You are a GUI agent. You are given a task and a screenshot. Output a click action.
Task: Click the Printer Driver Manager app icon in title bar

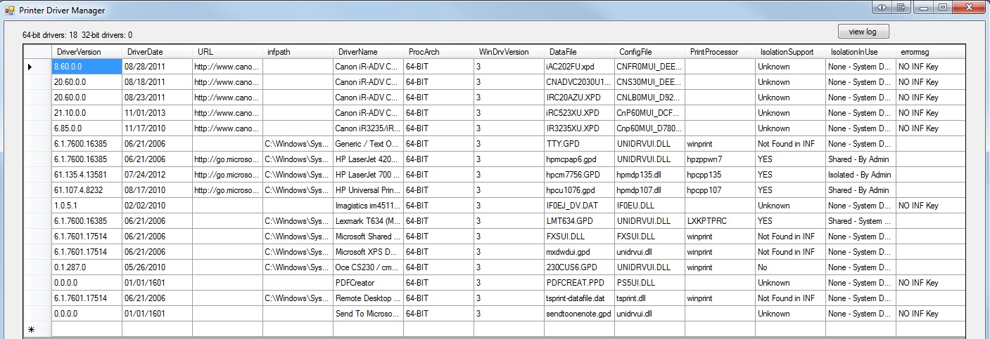pos(10,10)
